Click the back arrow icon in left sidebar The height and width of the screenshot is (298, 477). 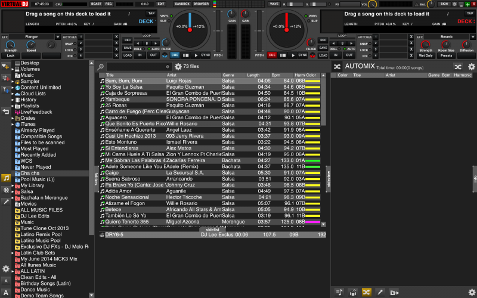(5, 111)
